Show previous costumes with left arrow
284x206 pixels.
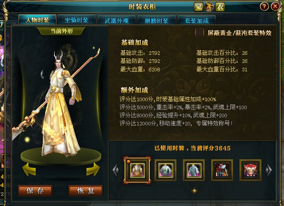pyautogui.click(x=116, y=170)
